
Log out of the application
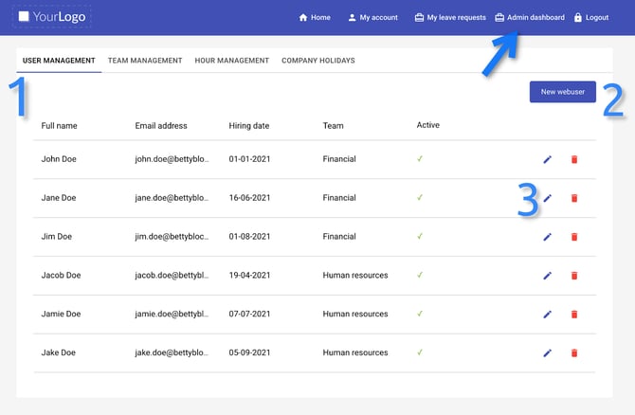coord(591,17)
